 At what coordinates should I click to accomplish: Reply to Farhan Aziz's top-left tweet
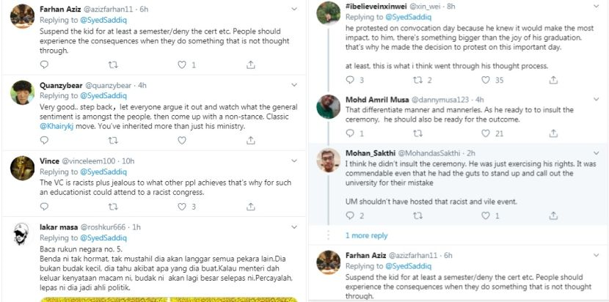(45, 65)
